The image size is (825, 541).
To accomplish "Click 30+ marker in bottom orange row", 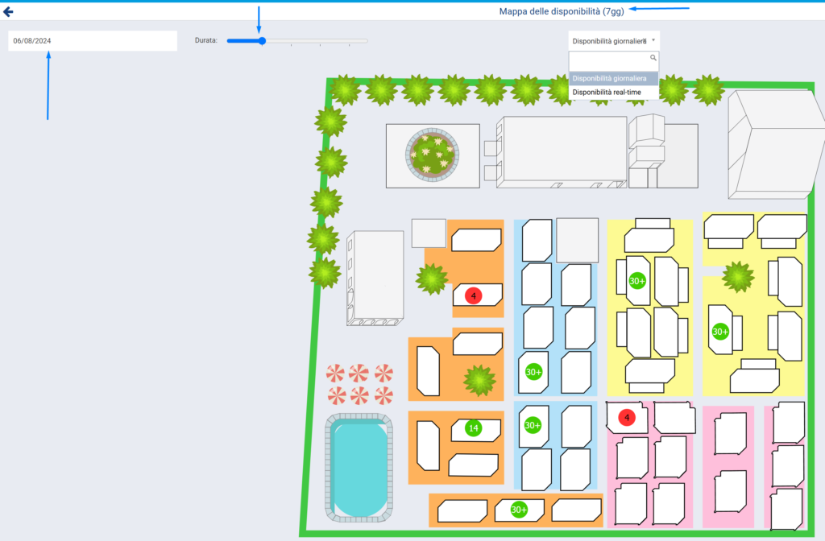I will (519, 510).
